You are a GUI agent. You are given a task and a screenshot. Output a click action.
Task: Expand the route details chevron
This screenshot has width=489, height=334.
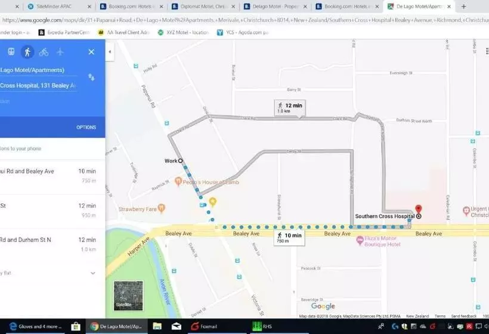[x=92, y=273]
